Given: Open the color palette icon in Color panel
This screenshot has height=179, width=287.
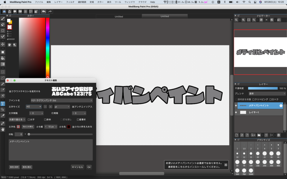Looking at the screenshot, I should click(x=10, y=45).
